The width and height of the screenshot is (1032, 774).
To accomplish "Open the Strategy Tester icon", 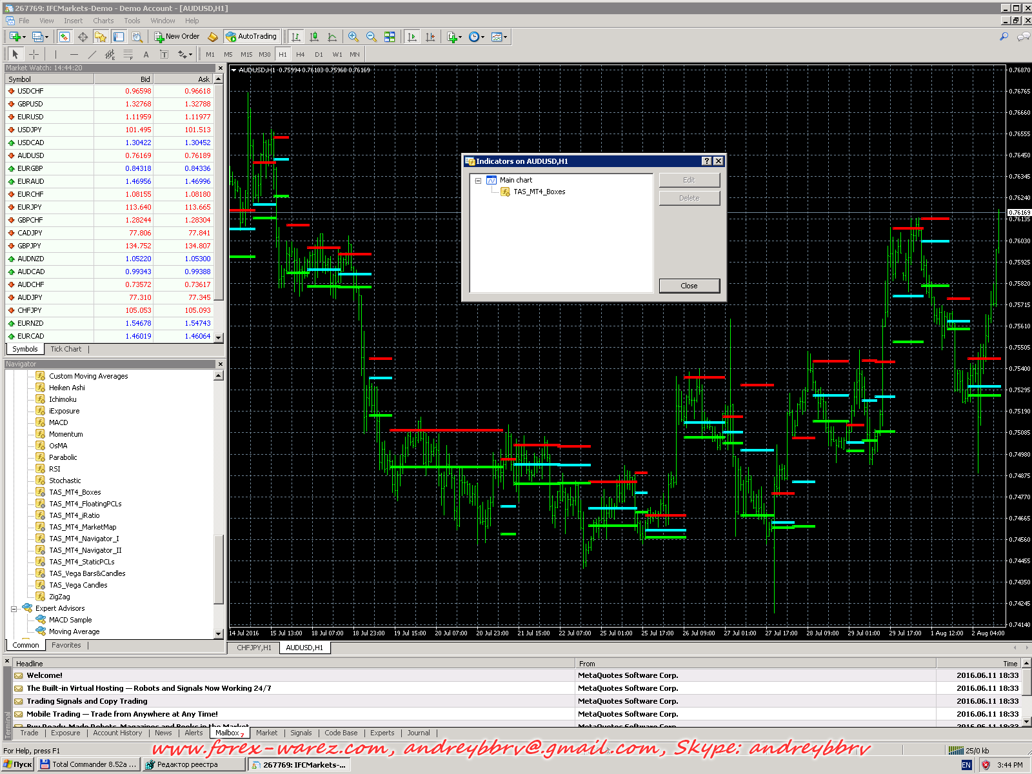I will tap(137, 37).
